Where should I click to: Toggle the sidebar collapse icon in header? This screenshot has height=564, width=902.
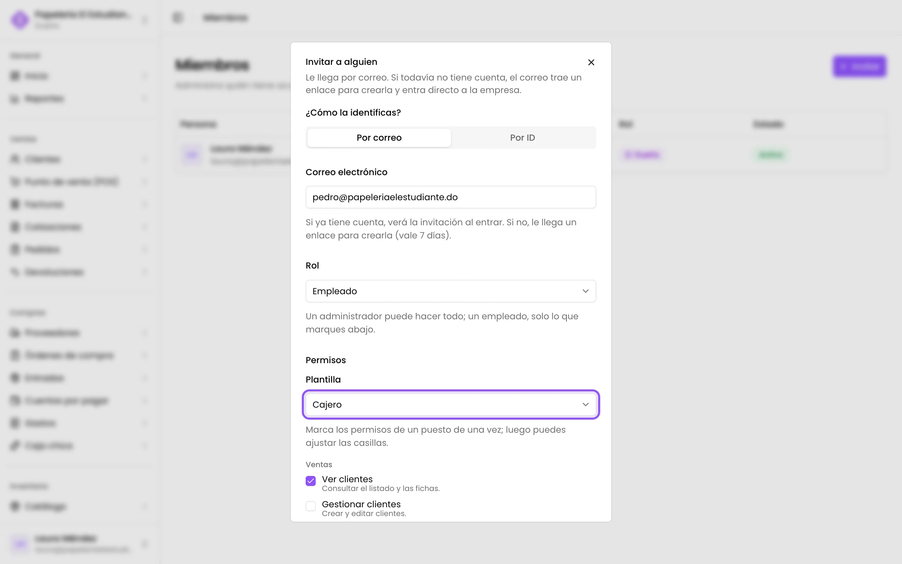[177, 18]
